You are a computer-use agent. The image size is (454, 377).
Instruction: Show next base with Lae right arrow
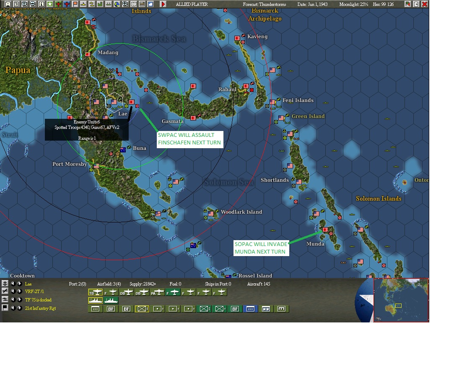pyautogui.click(x=19, y=284)
